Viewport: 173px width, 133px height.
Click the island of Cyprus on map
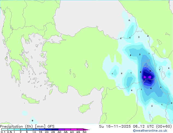pos(85,108)
